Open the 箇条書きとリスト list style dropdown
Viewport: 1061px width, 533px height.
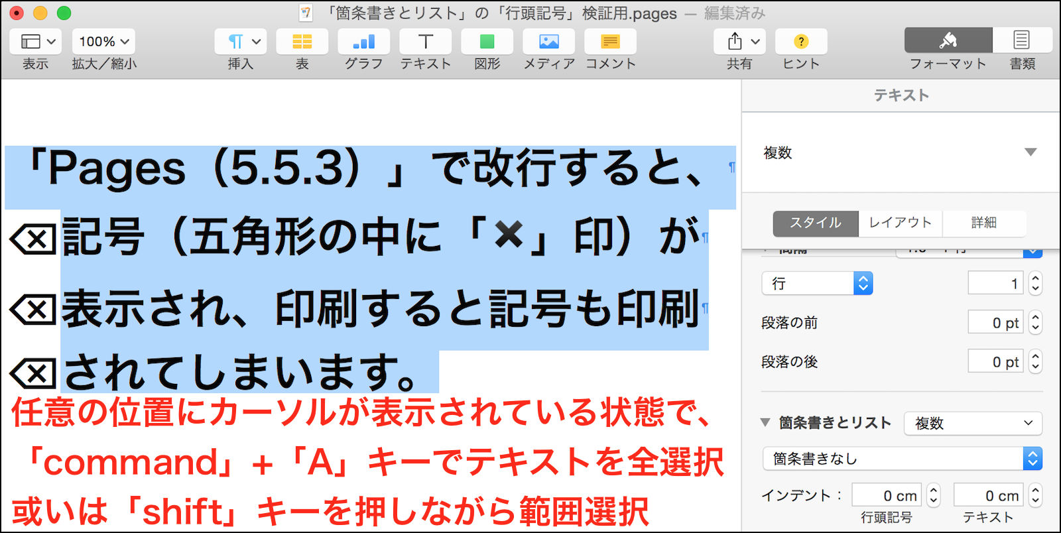[973, 424]
